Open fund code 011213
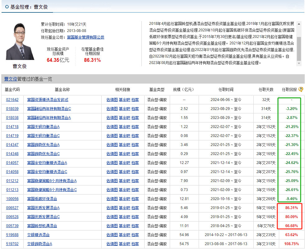This screenshot has width=305, height=251. point(12,190)
